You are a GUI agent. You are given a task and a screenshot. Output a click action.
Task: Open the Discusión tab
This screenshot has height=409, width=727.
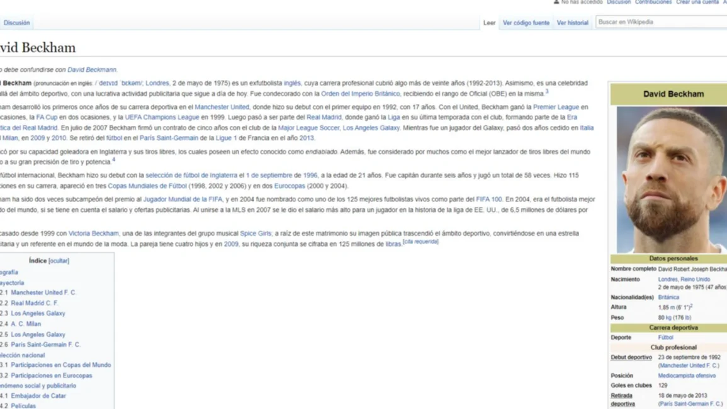17,23
